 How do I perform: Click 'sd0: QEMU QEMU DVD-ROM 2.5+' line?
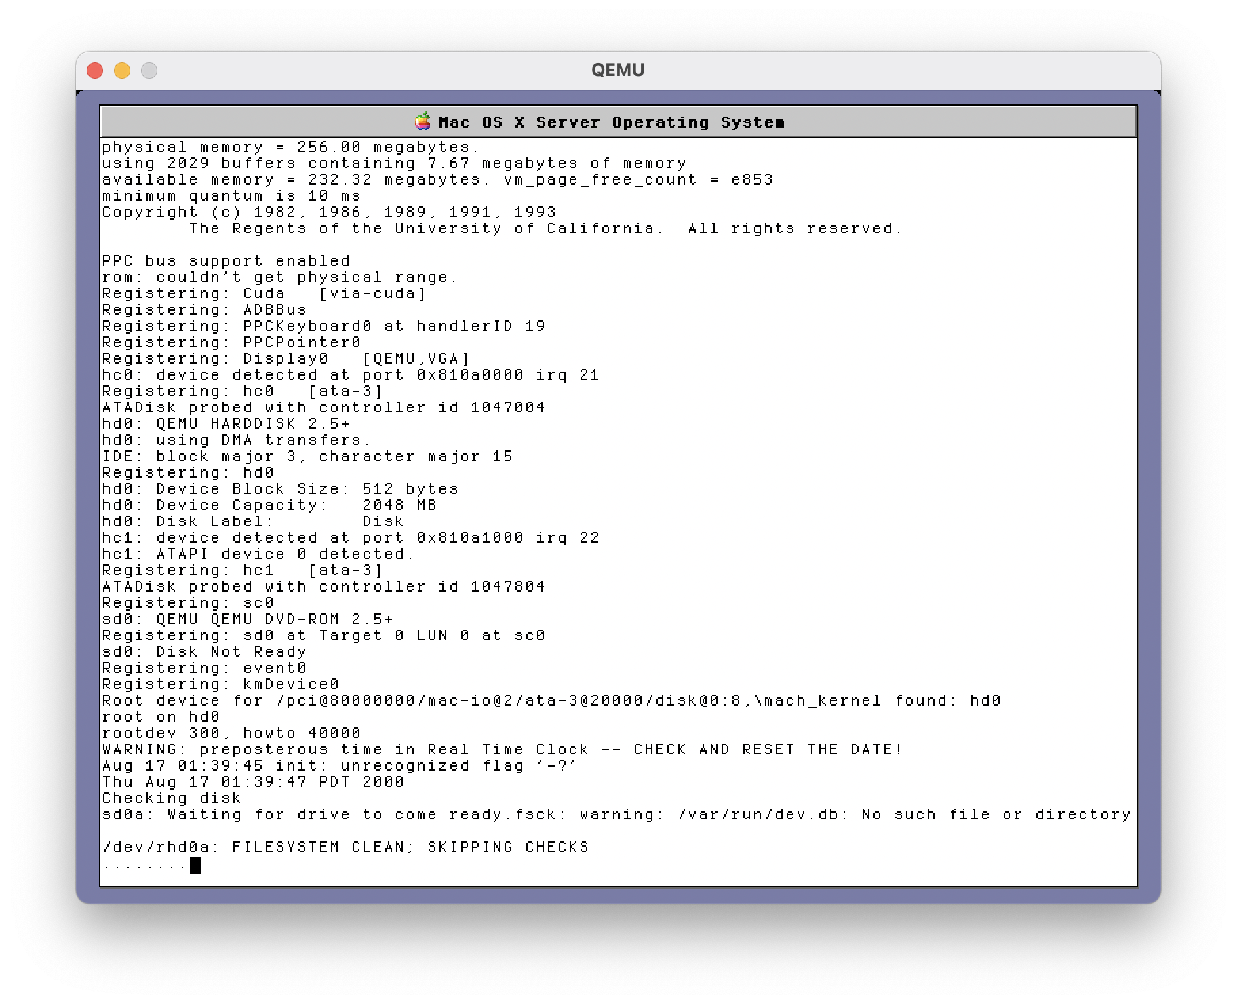(x=248, y=619)
